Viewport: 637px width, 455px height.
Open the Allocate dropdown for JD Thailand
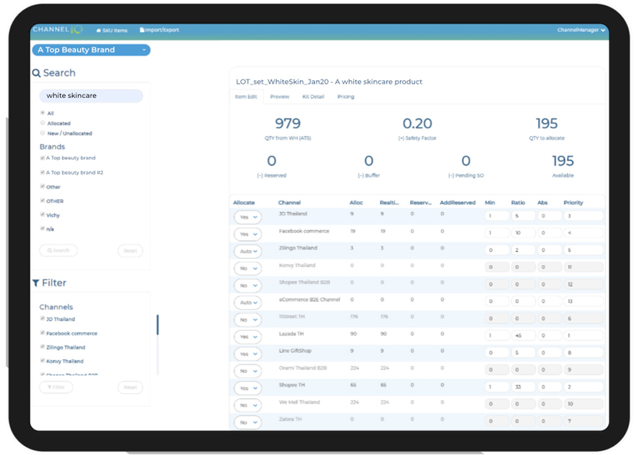click(248, 217)
